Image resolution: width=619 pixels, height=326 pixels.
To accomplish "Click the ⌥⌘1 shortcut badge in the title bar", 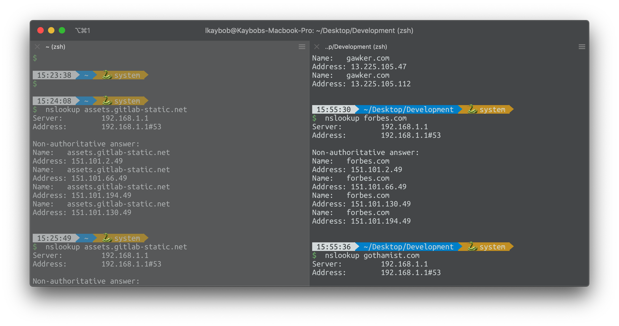I will pyautogui.click(x=82, y=31).
